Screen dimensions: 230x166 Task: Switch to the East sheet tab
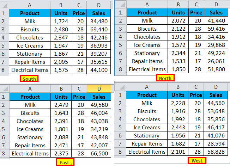point(65,162)
